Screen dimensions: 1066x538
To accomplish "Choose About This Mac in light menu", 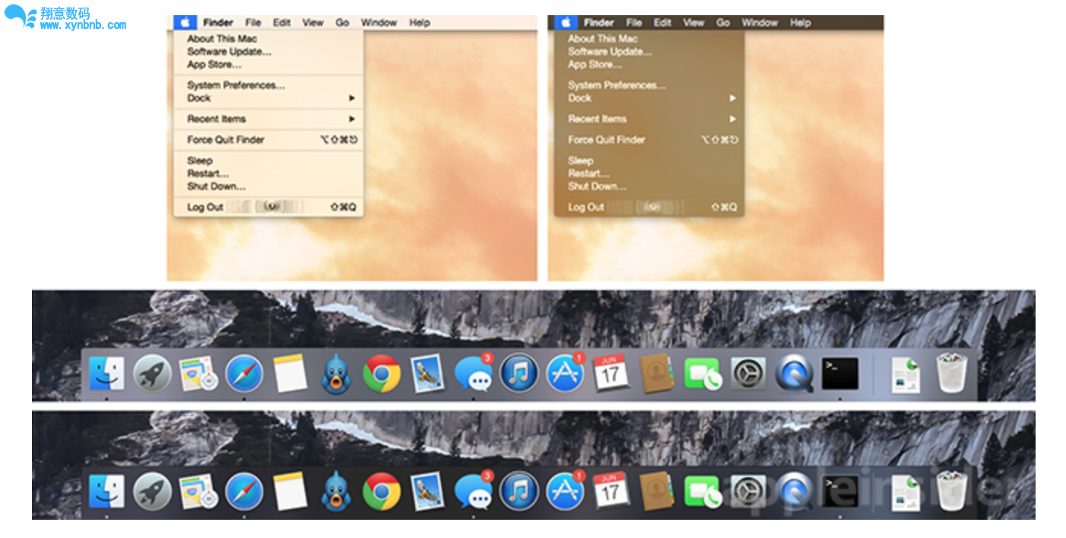I will pyautogui.click(x=222, y=39).
